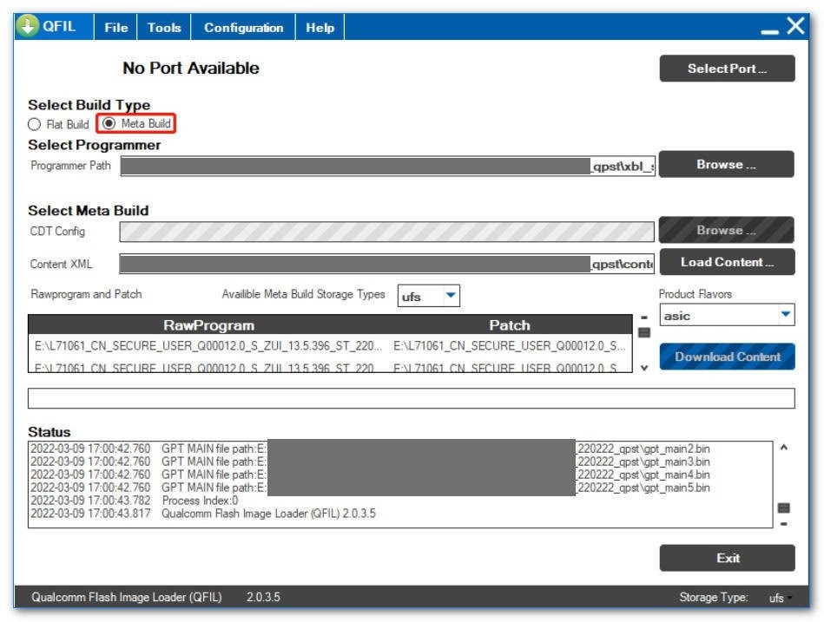
Task: Select the first Patch row path
Action: [x=509, y=346]
